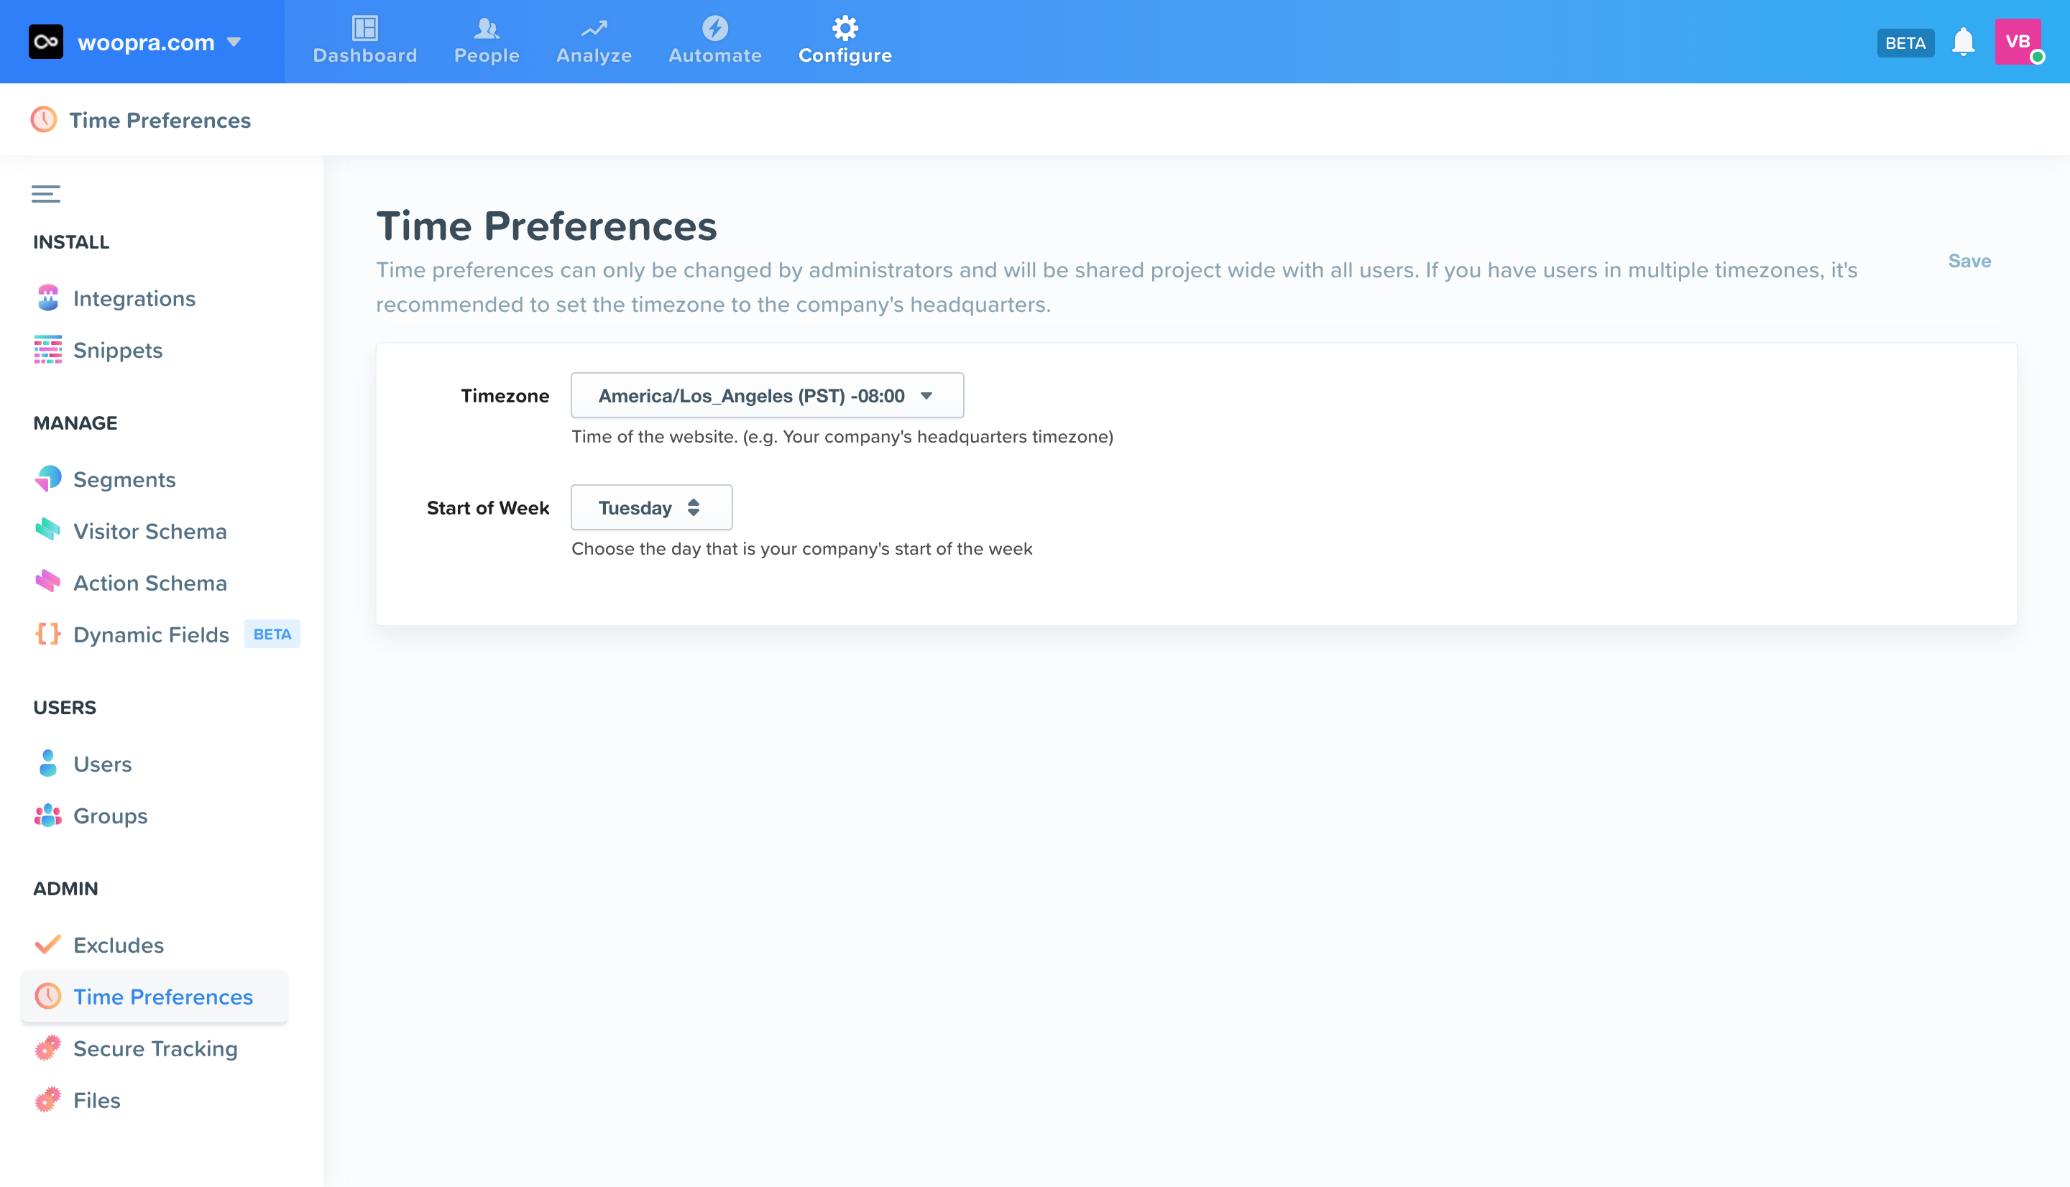Open the Excludes admin page
The height and width of the screenshot is (1187, 2070).
[118, 945]
